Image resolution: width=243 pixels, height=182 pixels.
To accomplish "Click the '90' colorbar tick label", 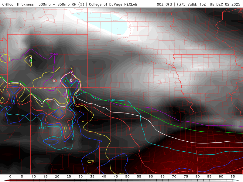I will (221, 177).
